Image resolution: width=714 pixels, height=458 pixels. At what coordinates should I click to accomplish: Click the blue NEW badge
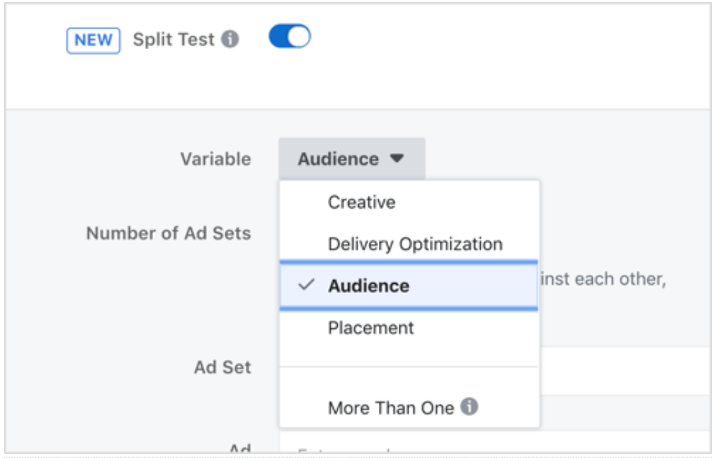tap(93, 40)
